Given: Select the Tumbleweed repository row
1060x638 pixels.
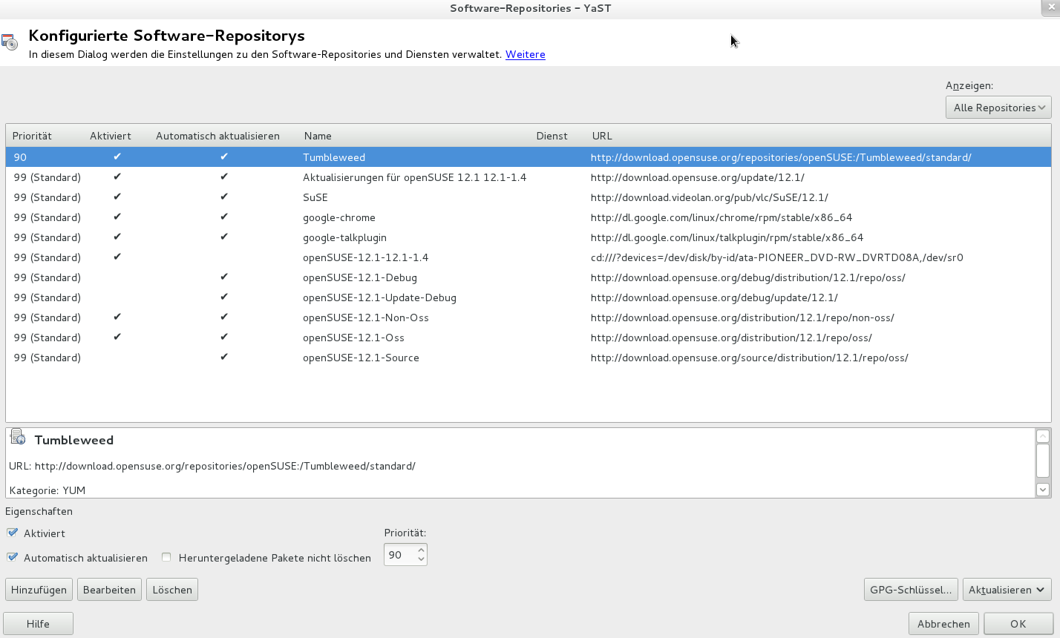Looking at the screenshot, I should [x=529, y=157].
